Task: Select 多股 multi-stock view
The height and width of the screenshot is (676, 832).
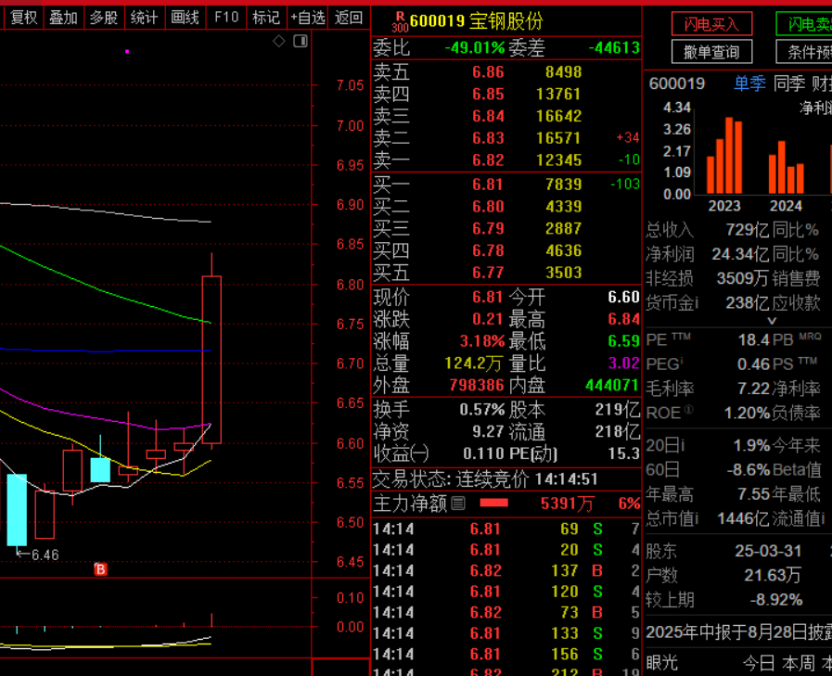Action: tap(104, 18)
